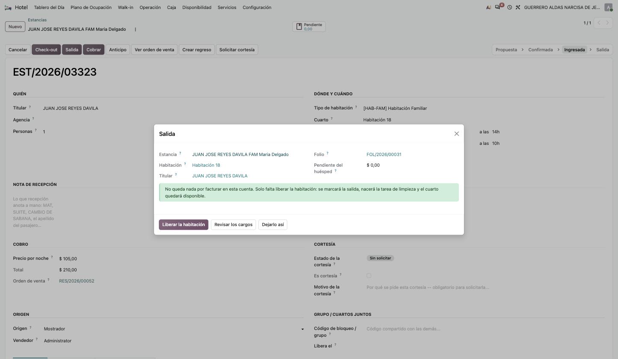Click Liberar la habitación button
This screenshot has height=359, width=618.
pyautogui.click(x=183, y=225)
